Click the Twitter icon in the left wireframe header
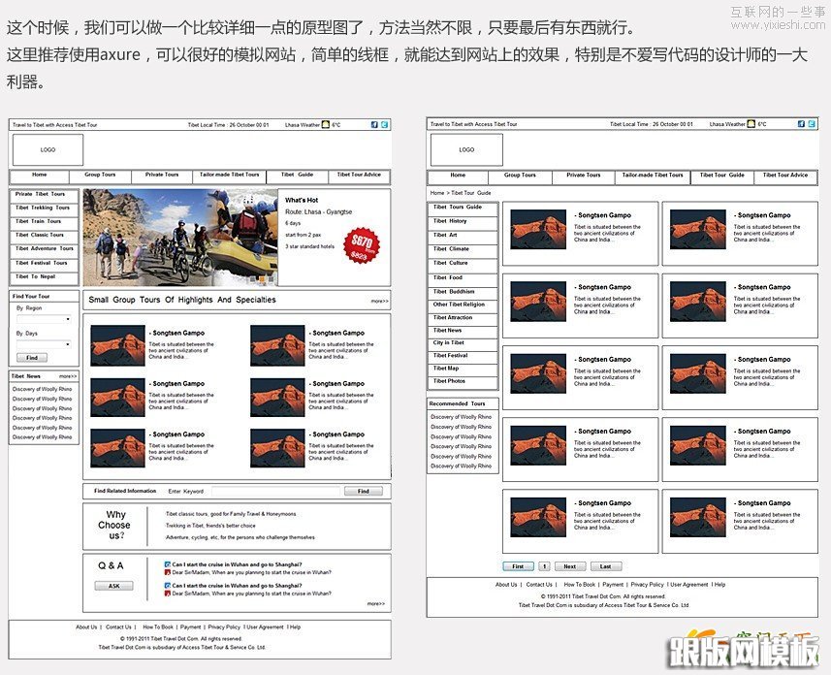Screen dimensions: 831x675 (x=384, y=123)
